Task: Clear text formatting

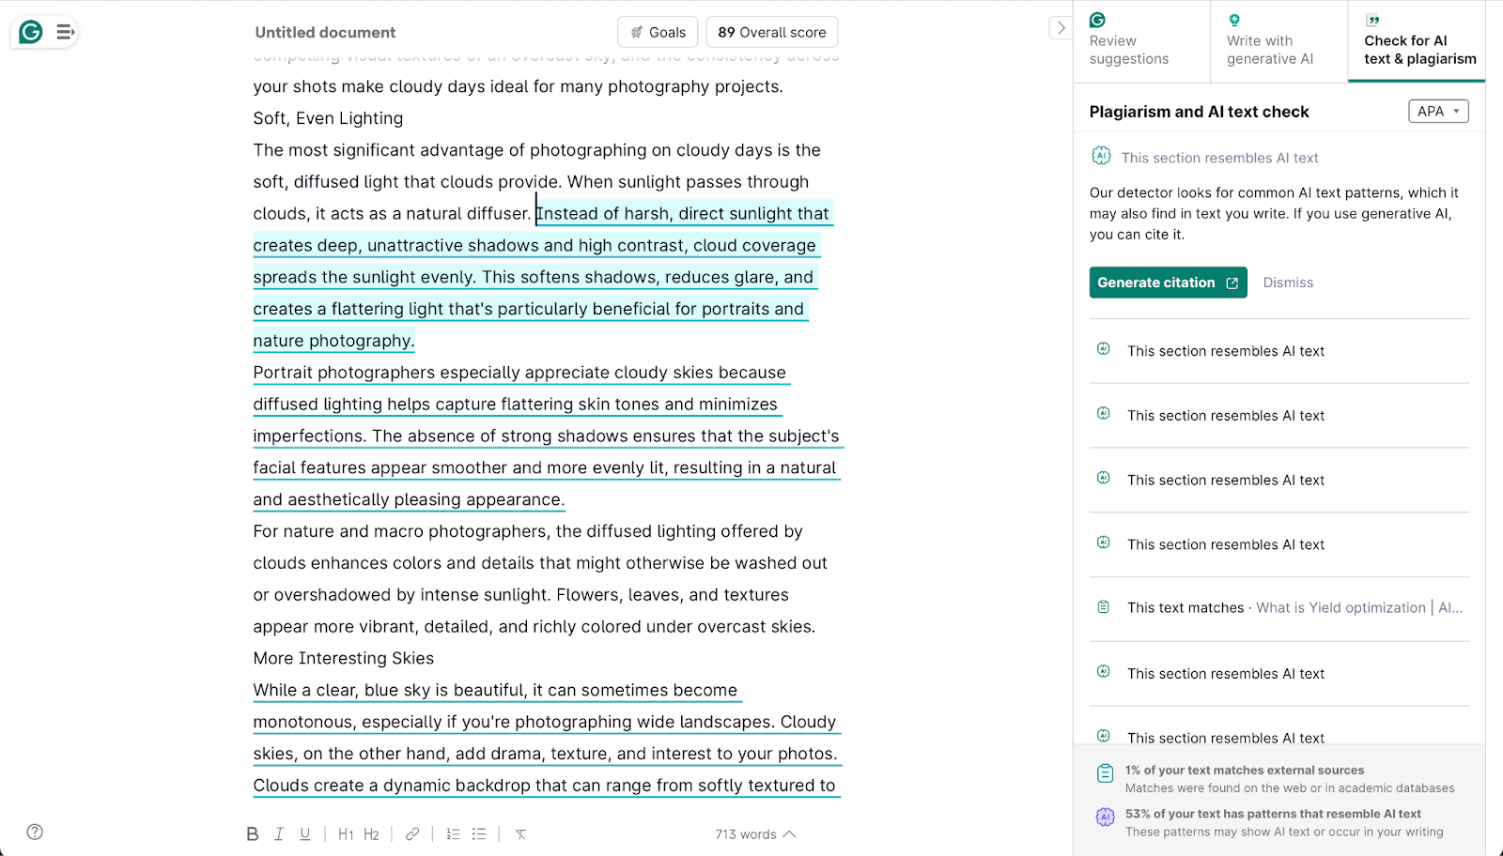Action: (520, 834)
